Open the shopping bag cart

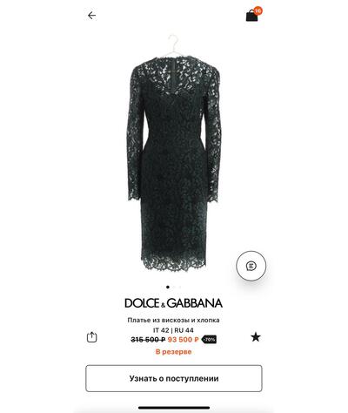click(252, 16)
